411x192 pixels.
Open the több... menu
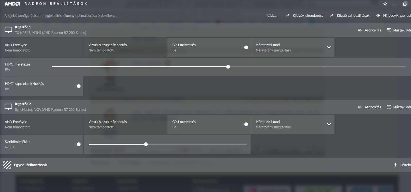[272, 15]
